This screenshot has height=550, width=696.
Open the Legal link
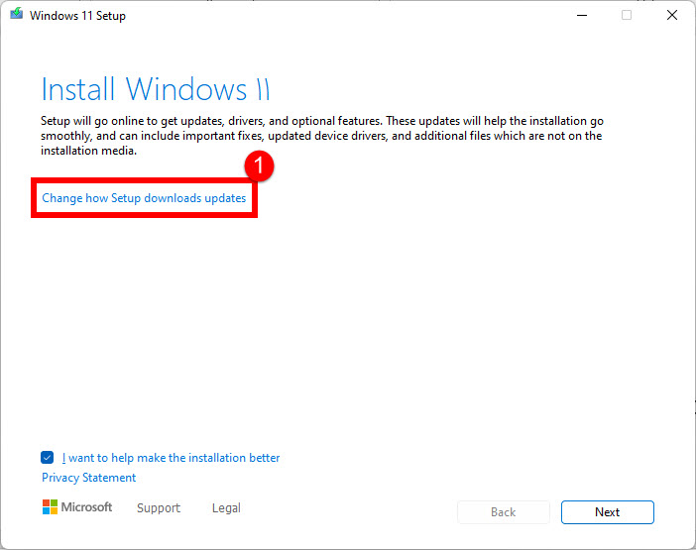(226, 507)
